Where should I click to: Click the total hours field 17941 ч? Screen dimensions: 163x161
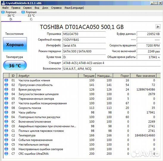coord(149,57)
